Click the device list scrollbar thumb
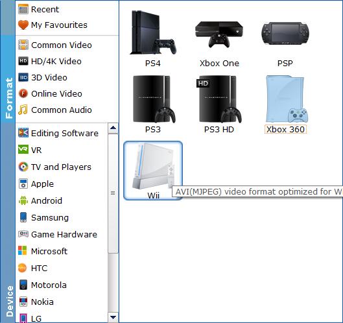Viewport: 343px width, 323px height. click(x=113, y=194)
